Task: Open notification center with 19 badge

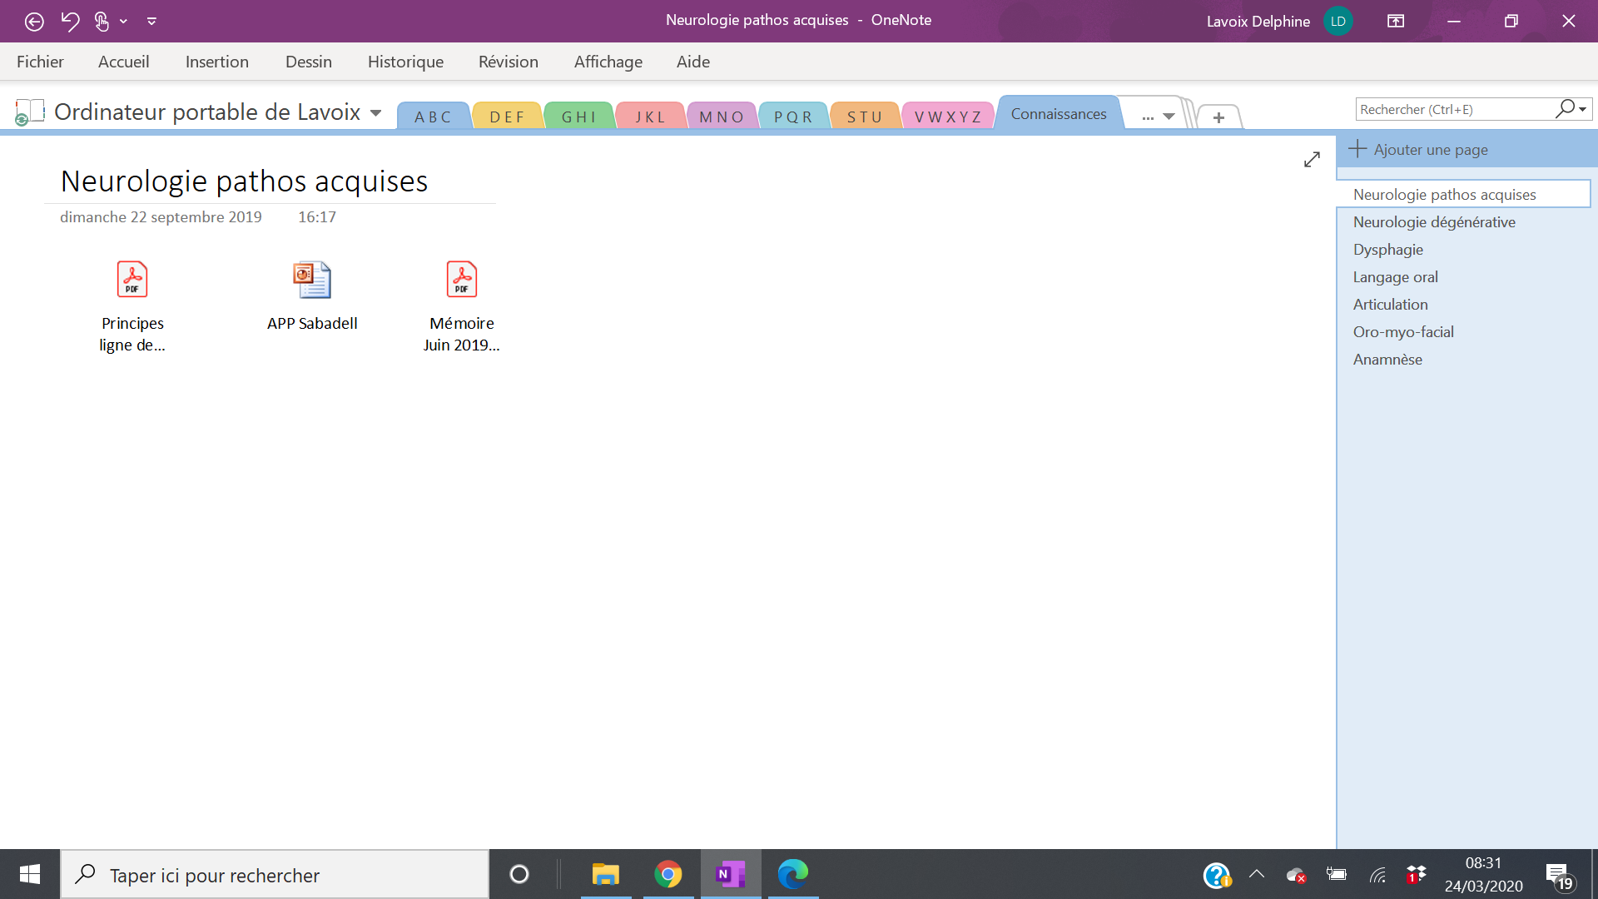Action: click(1559, 876)
